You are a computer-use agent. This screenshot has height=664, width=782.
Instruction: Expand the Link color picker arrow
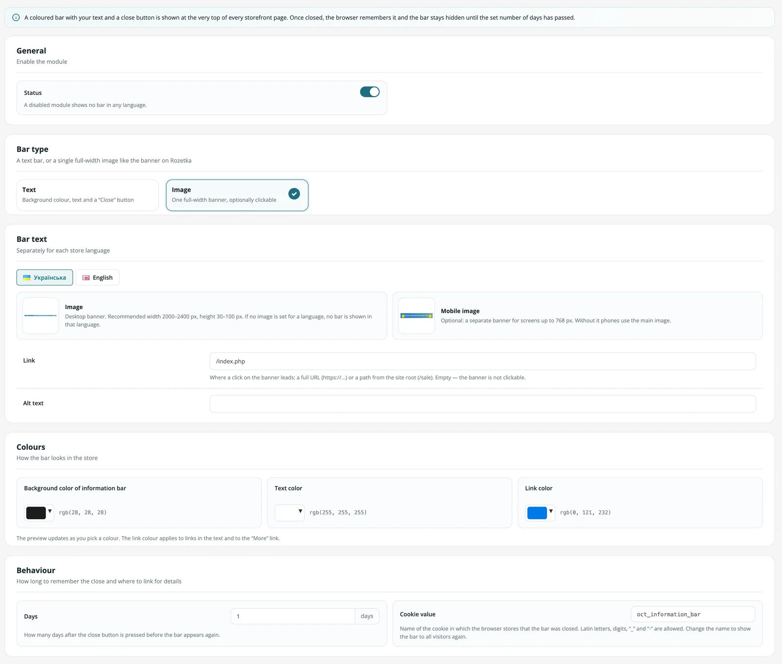click(x=551, y=511)
